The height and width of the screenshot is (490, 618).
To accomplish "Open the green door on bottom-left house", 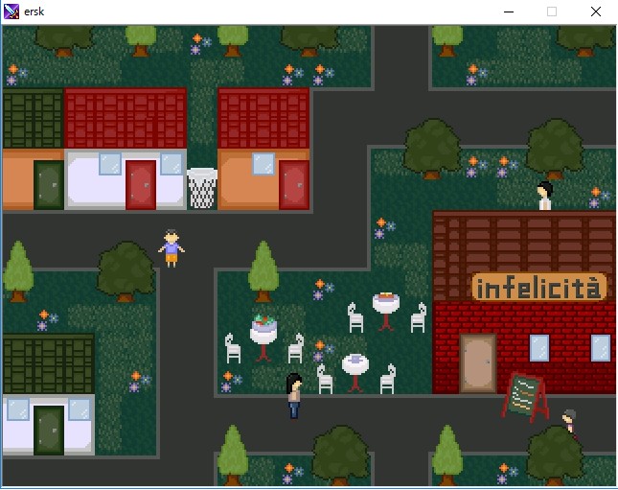I will pyautogui.click(x=48, y=429).
